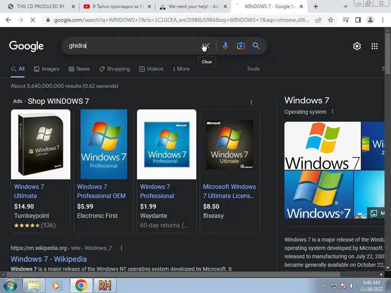Open blue Windows®7 image in knowledge panel

point(319,195)
